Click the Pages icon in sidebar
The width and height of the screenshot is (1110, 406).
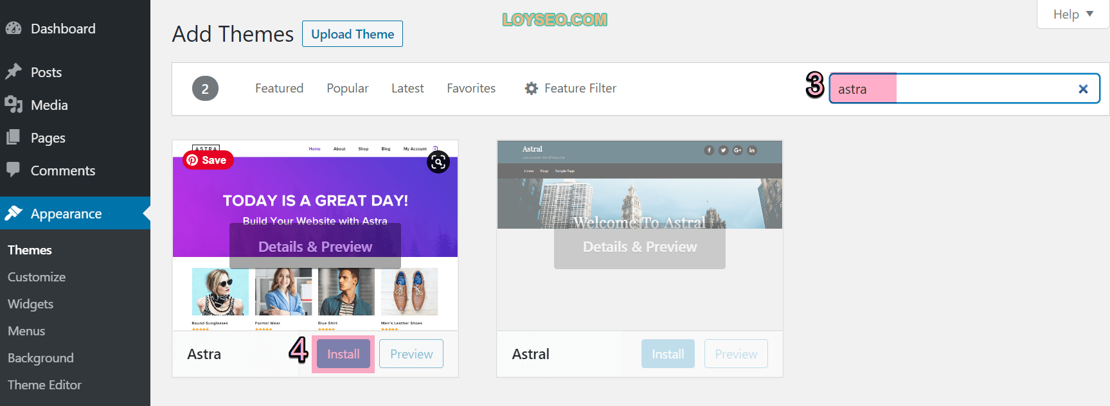(13, 137)
